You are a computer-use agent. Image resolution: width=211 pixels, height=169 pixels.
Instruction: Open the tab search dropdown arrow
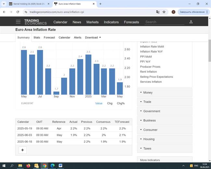[4, 4]
